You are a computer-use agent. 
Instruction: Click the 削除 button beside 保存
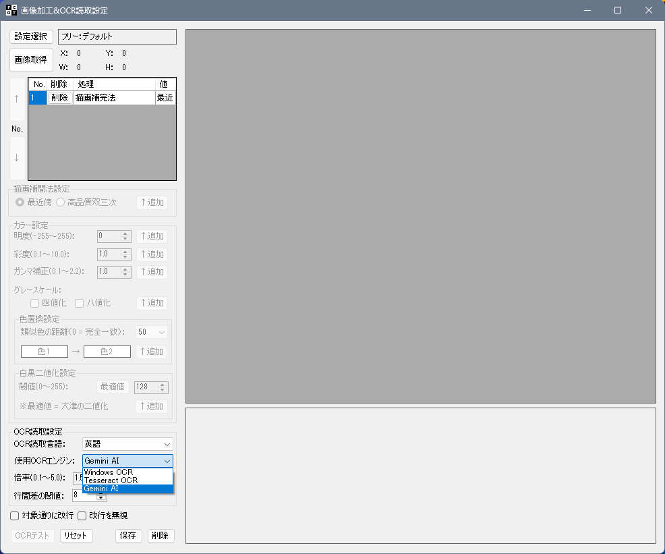pyautogui.click(x=161, y=536)
